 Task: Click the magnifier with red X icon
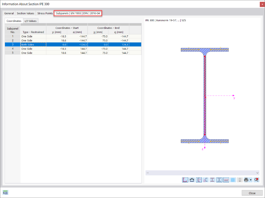click(256, 180)
